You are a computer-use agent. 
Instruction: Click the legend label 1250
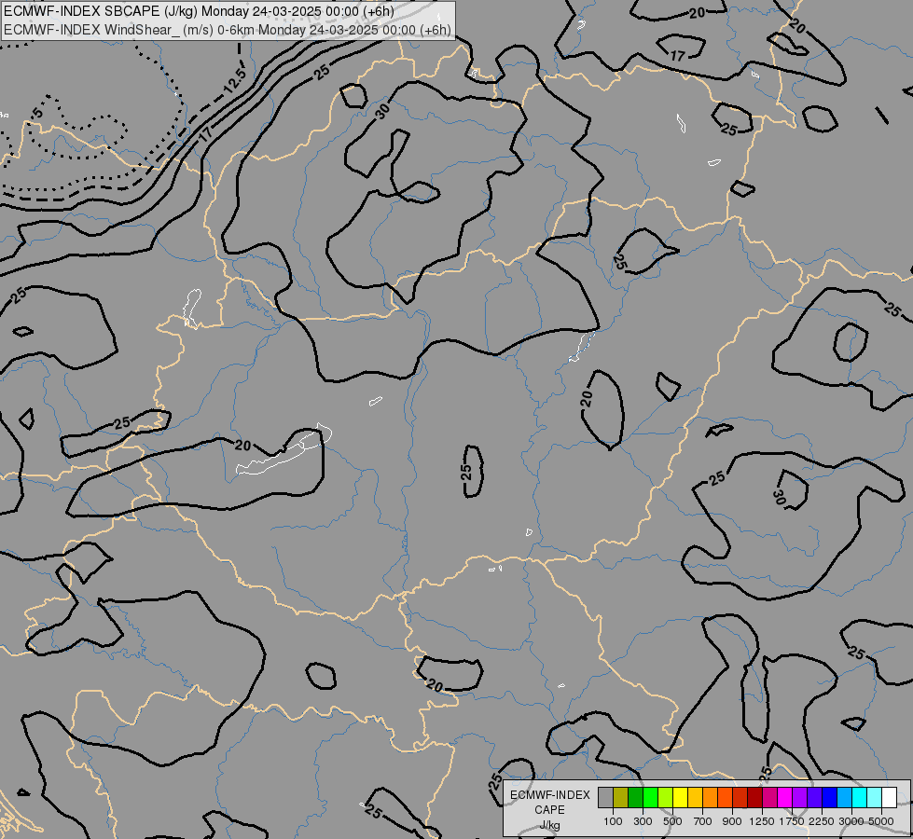[x=762, y=821]
